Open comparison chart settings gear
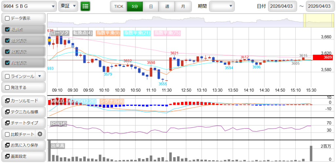 tap(40, 134)
